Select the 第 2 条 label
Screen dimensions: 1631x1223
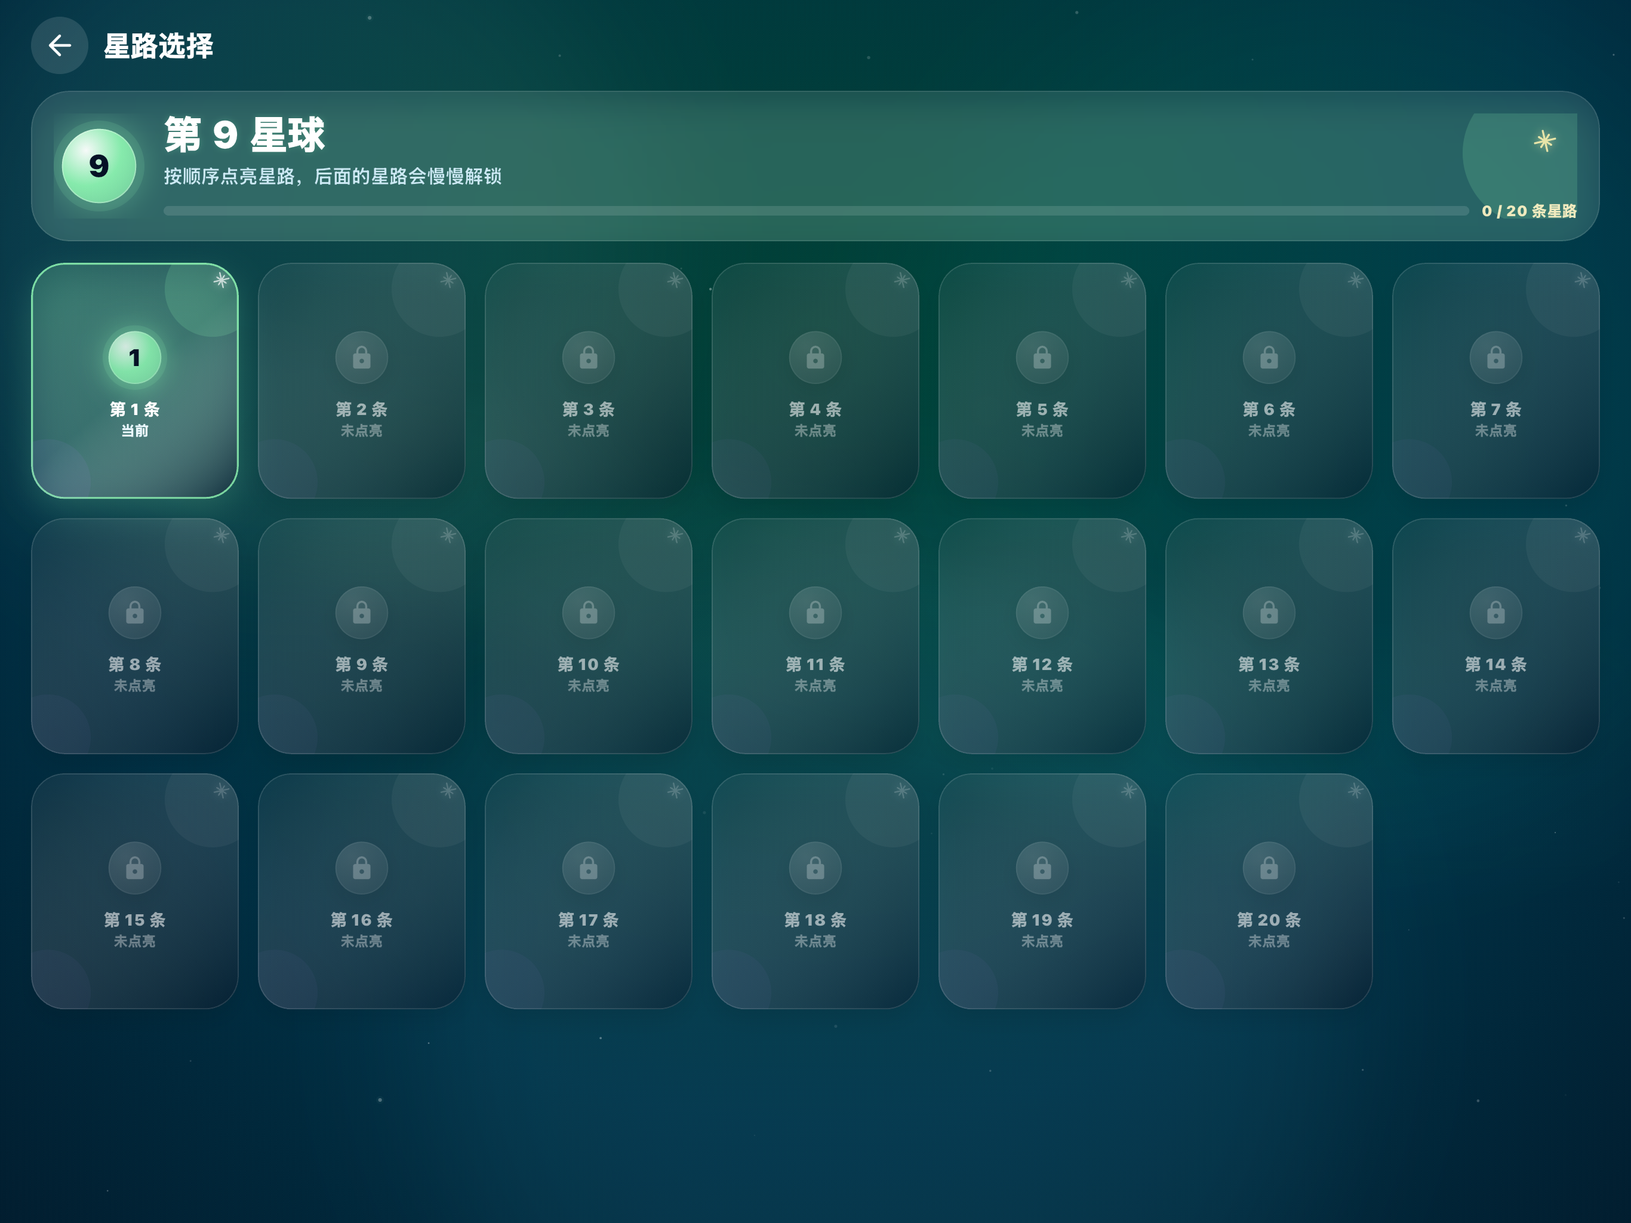(361, 410)
